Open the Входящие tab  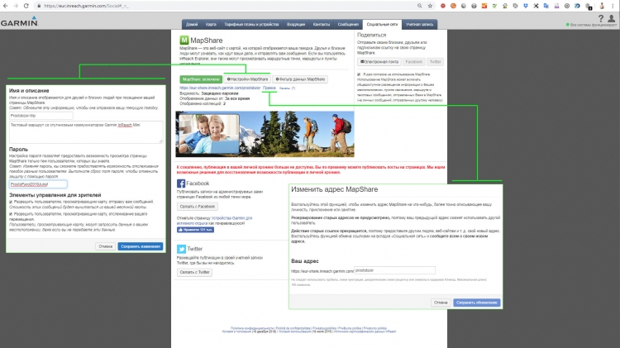[296, 25]
